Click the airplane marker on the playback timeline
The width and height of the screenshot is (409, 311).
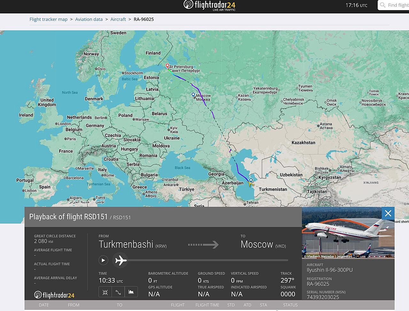[x=121, y=260]
